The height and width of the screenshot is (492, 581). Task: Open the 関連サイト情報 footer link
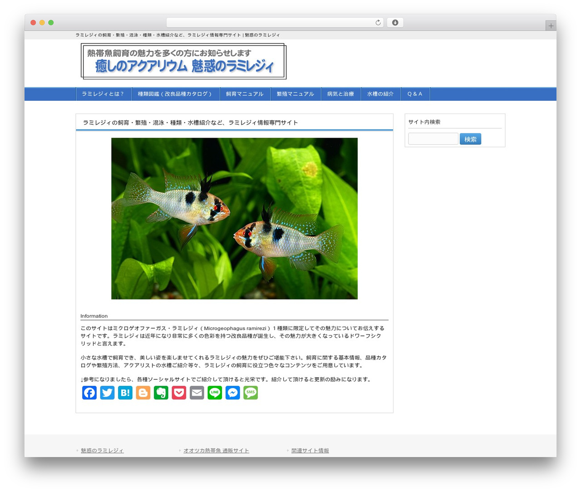coord(310,451)
